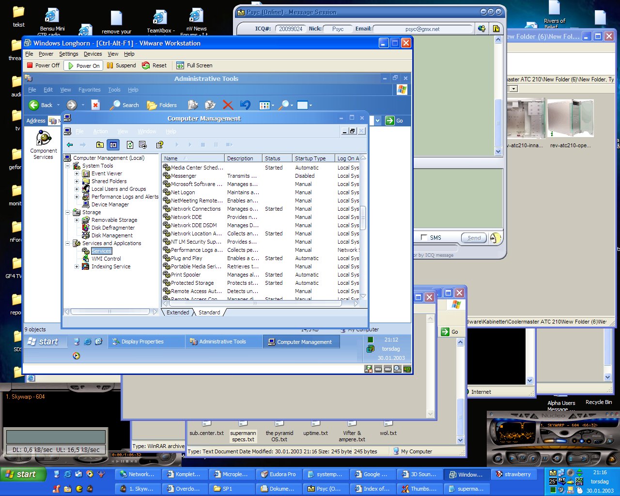Click the Refresh icon in Computer Management
This screenshot has width=620, height=496.
click(x=130, y=145)
